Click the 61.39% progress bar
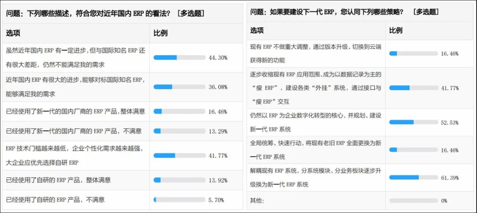The width and height of the screenshot is (477, 213). [x=413, y=177]
